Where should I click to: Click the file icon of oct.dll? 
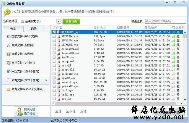(x=58, y=65)
